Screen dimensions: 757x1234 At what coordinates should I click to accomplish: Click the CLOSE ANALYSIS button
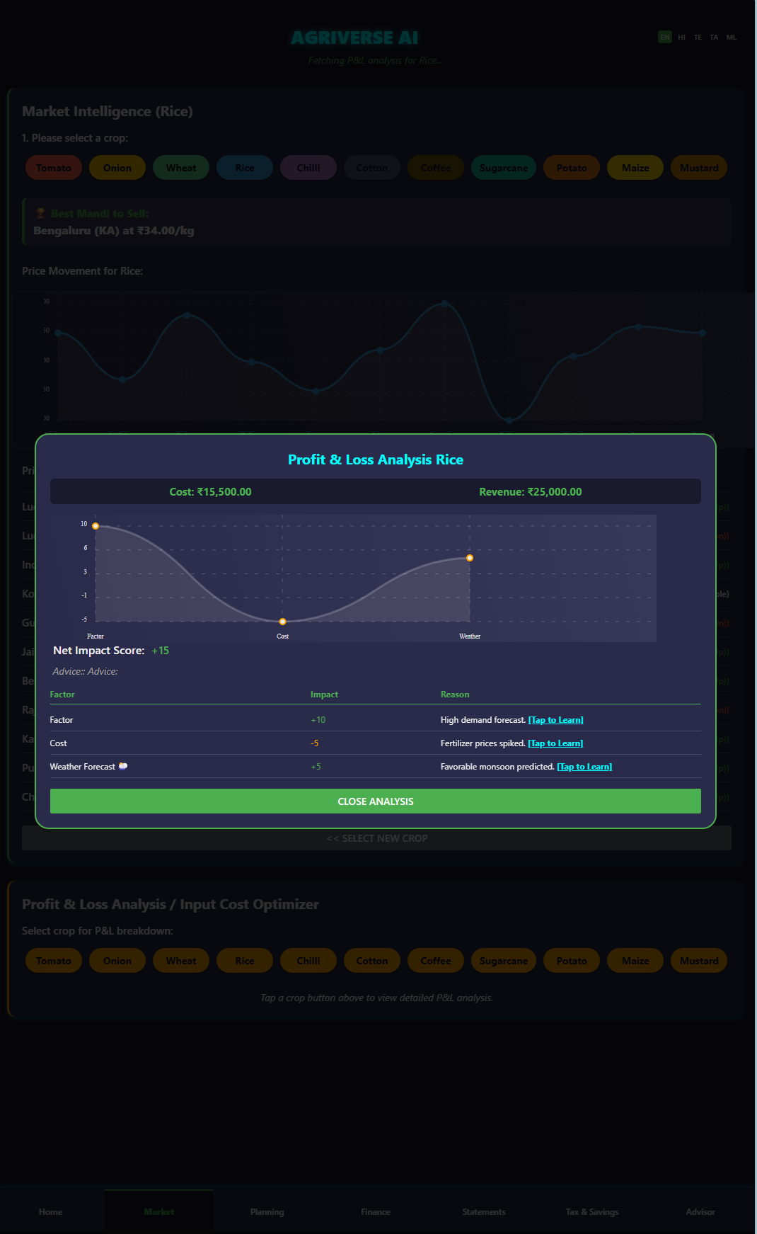375,801
